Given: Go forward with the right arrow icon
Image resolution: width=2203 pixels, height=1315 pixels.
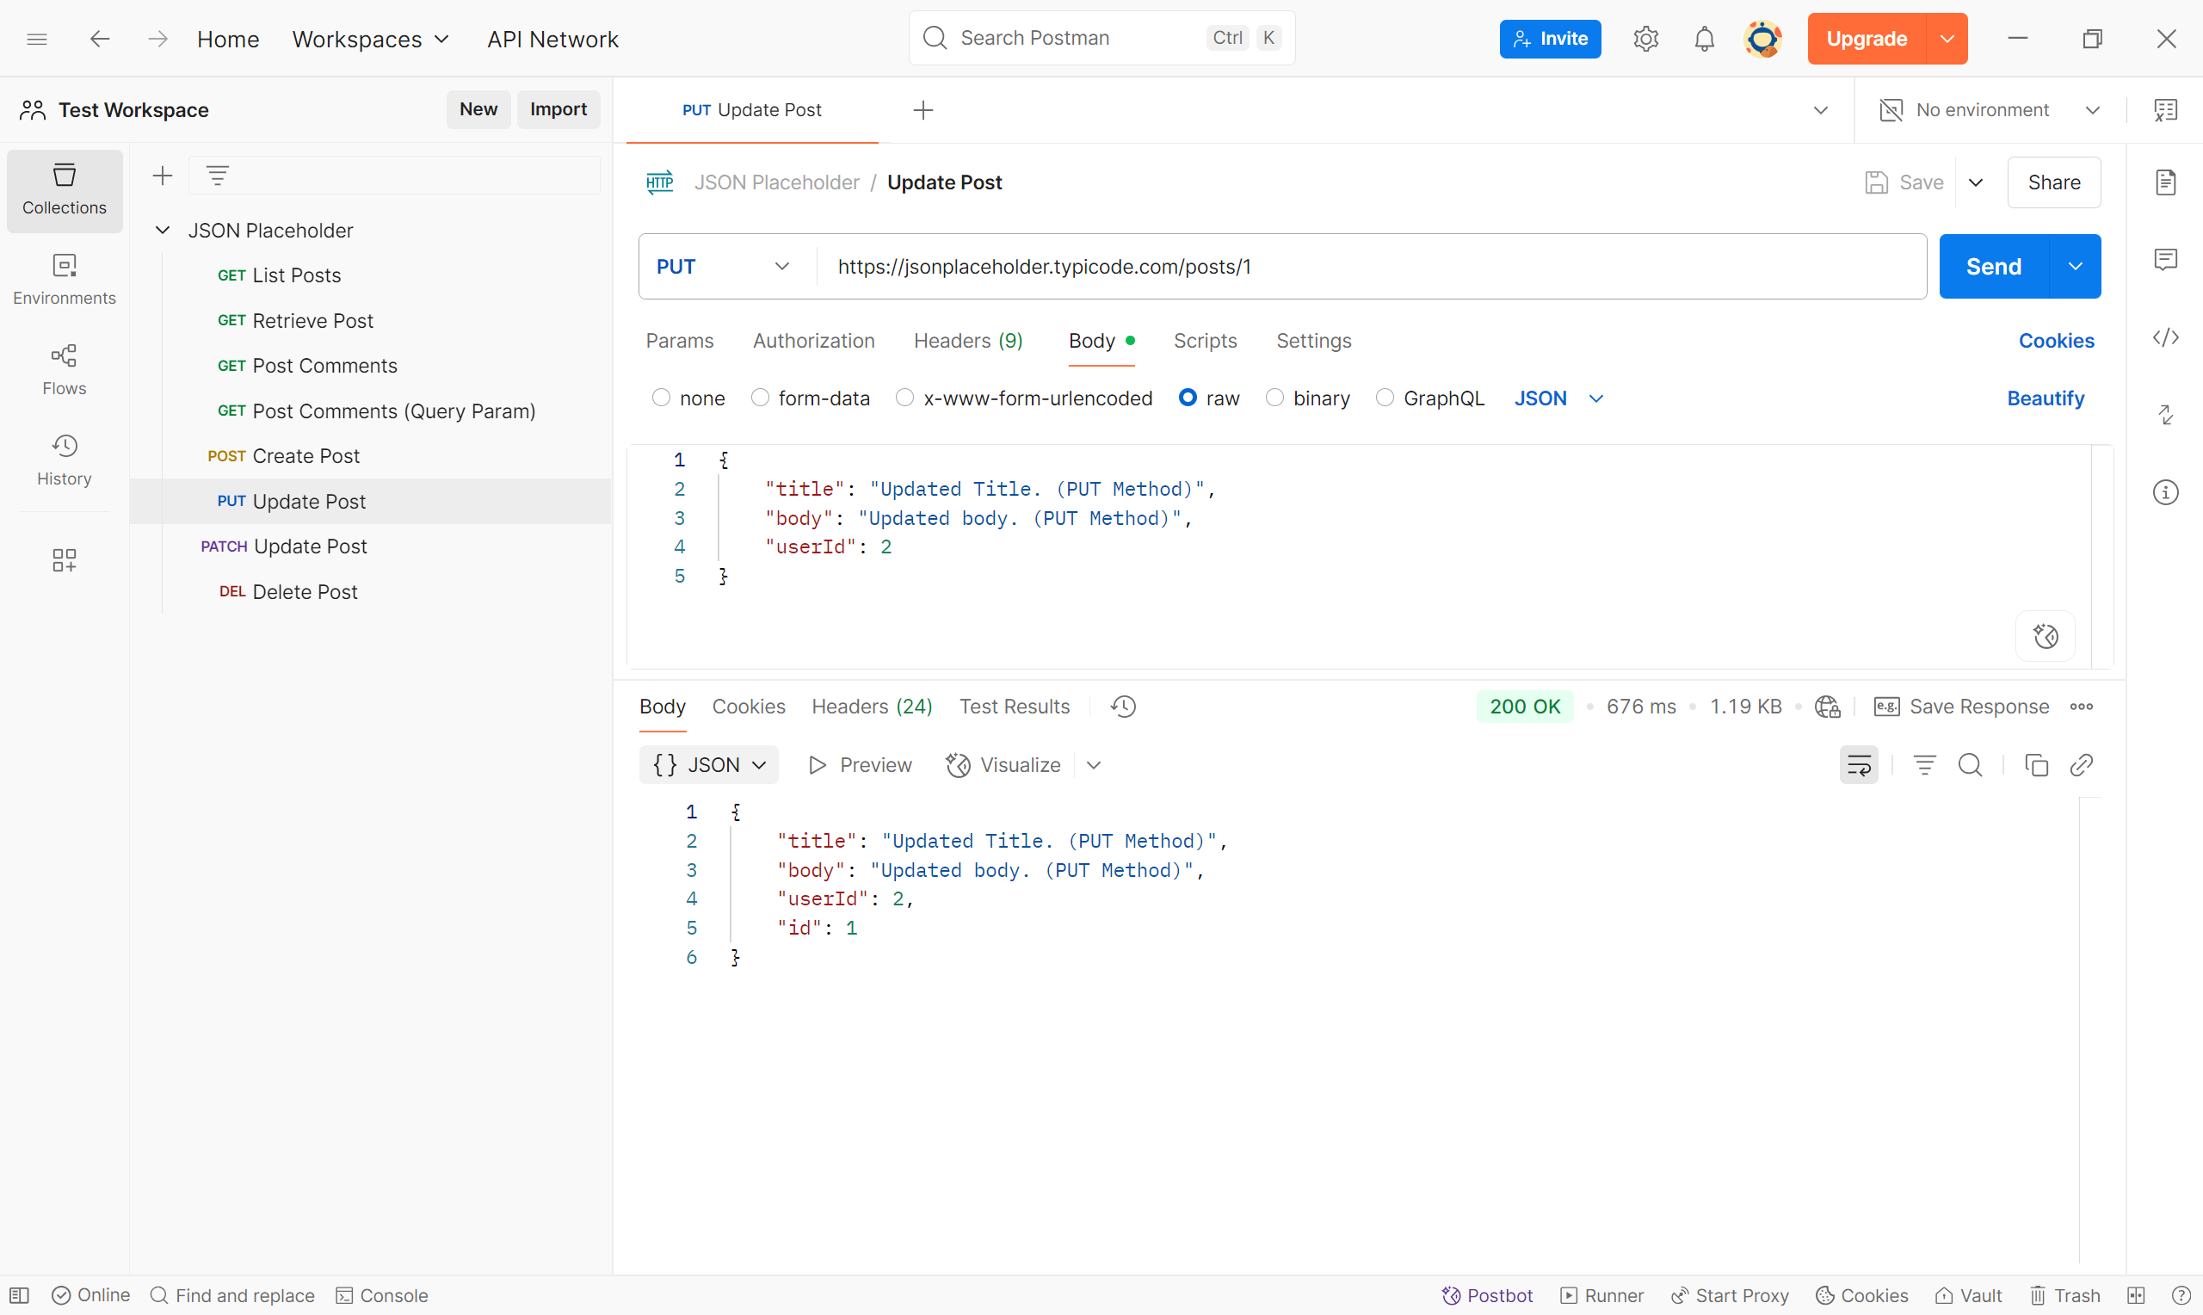Looking at the screenshot, I should coord(157,39).
